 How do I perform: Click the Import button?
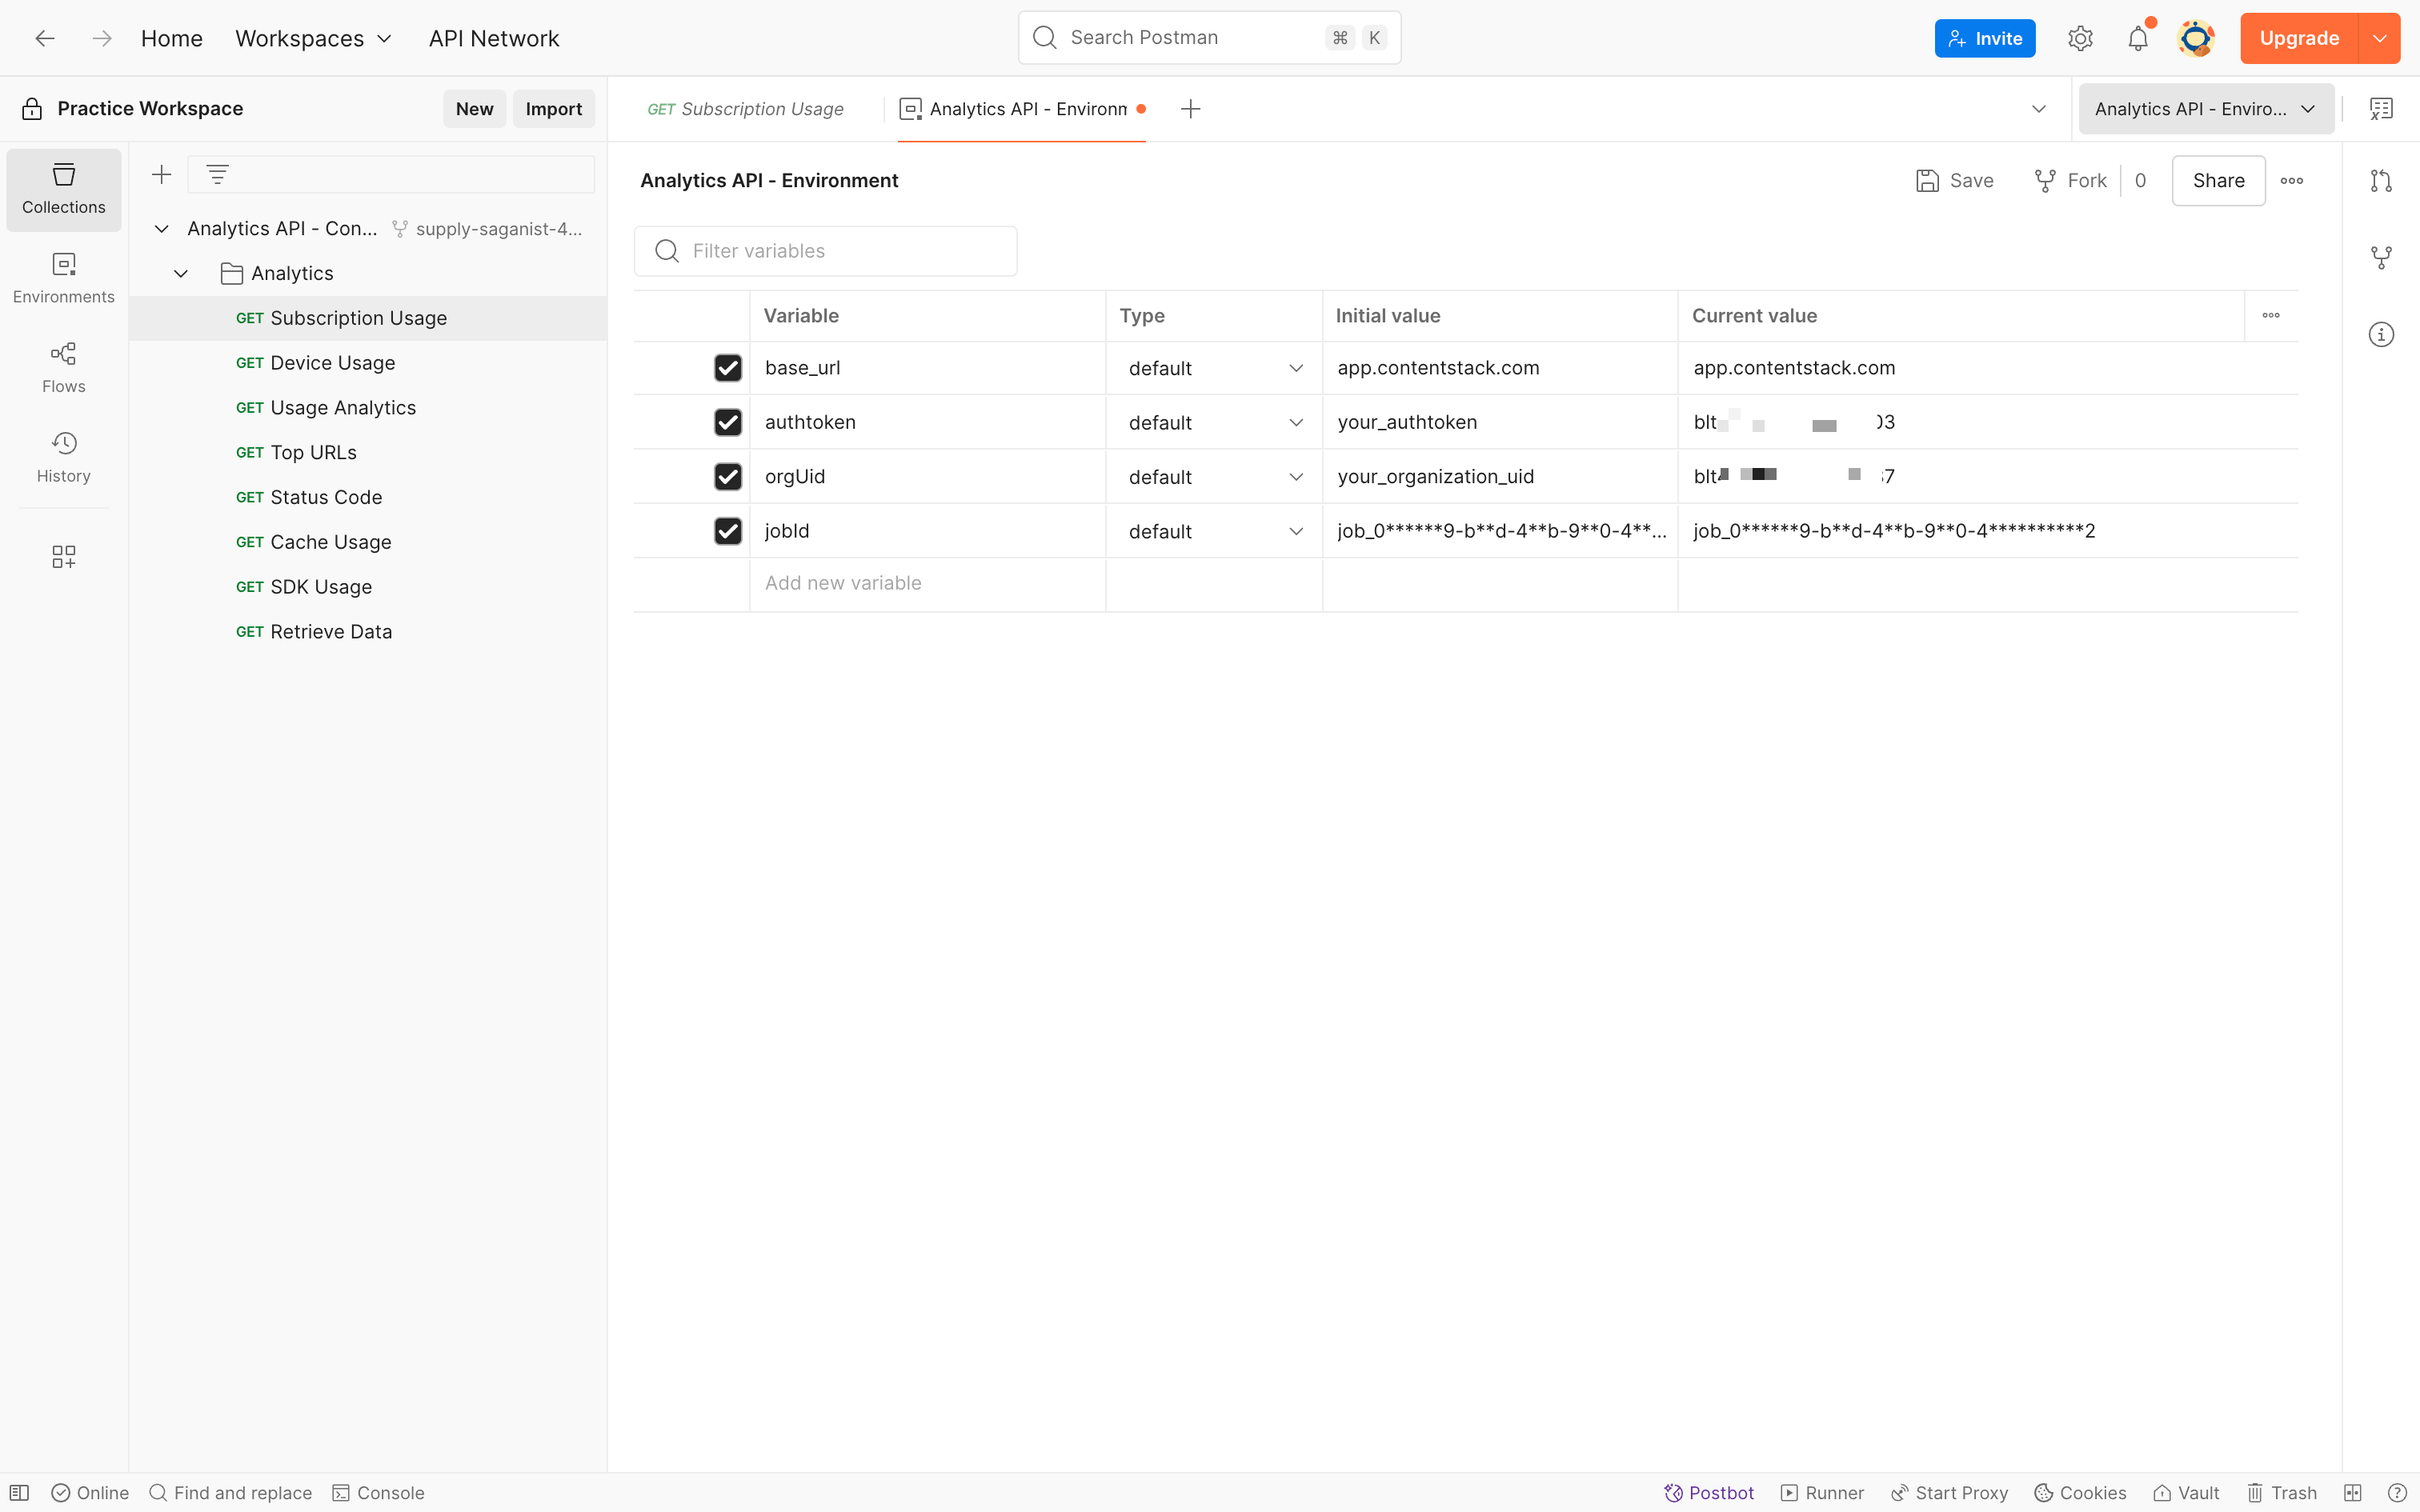[553, 109]
